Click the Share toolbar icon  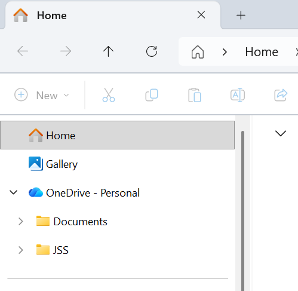tap(281, 95)
